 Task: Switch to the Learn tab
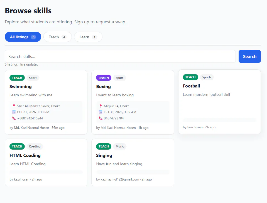(x=88, y=37)
